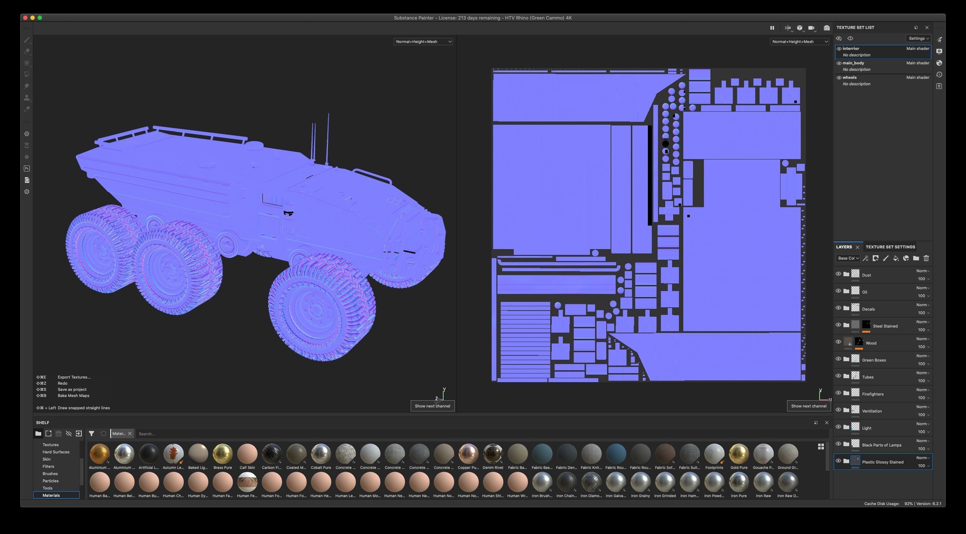Image resolution: width=966 pixels, height=534 pixels.
Task: Hide the Steel Stained layer
Action: pos(838,325)
